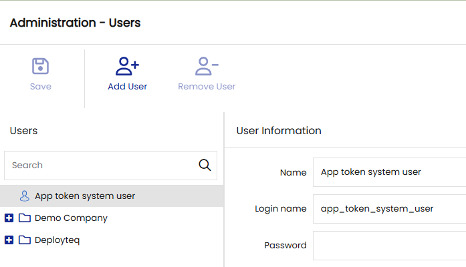Click into the Login name field
Viewport: 466px width, 267px height.
(389, 209)
